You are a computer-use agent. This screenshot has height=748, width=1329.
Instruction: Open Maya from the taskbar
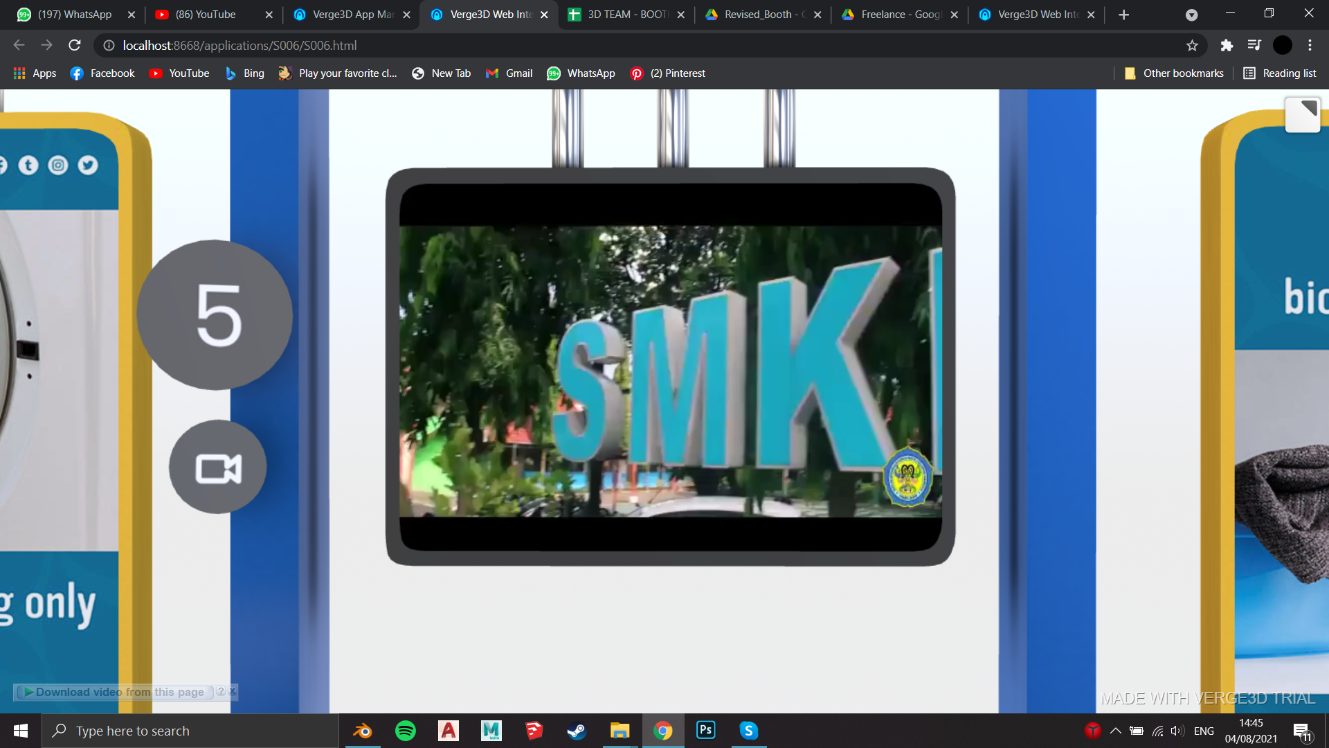click(x=491, y=731)
